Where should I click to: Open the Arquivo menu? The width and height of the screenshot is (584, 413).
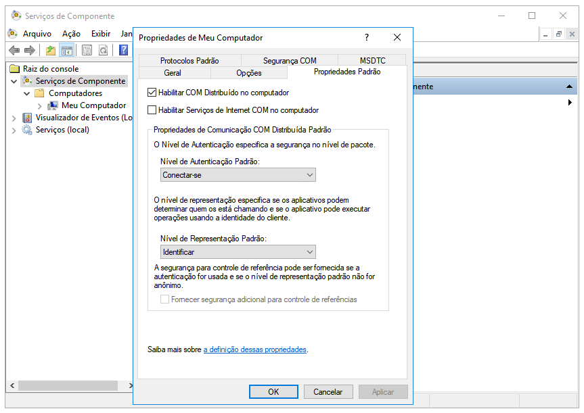tap(37, 34)
